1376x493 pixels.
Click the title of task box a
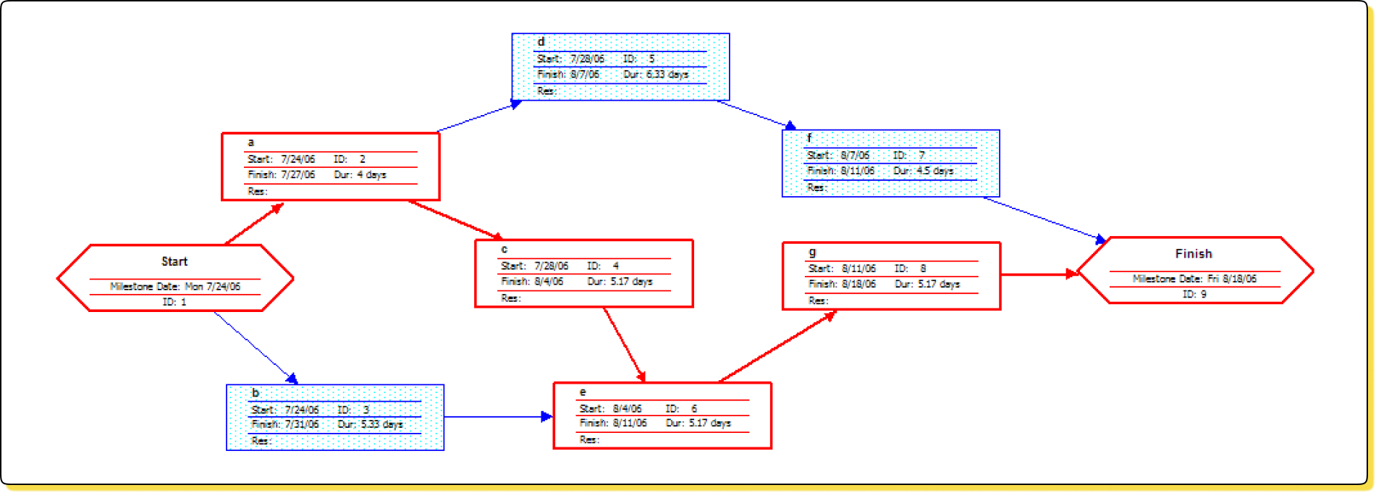[x=251, y=143]
